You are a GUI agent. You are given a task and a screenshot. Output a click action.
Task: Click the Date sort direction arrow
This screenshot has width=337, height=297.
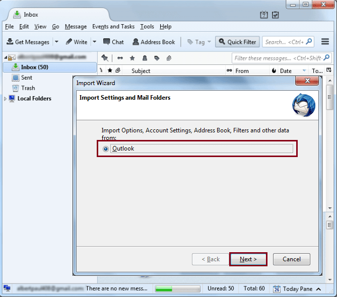(x=304, y=70)
